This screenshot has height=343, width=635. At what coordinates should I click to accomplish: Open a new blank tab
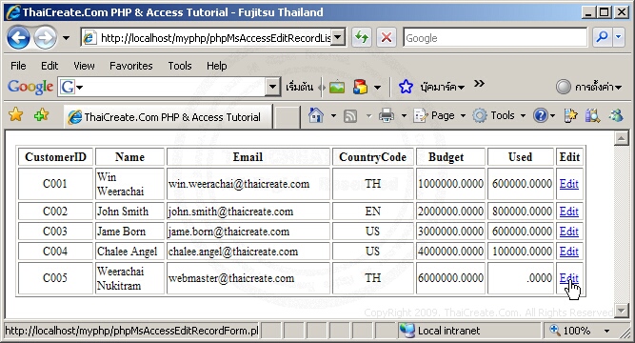[x=287, y=117]
